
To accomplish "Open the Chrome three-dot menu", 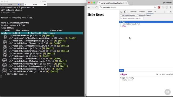I will 171,7.
